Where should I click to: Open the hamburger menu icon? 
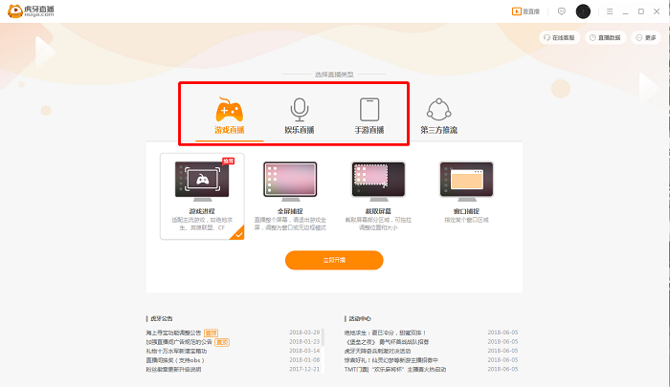610,11
